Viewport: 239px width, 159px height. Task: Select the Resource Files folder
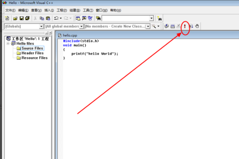34,58
